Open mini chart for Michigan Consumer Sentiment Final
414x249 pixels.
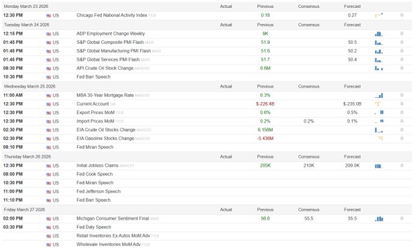(x=379, y=218)
